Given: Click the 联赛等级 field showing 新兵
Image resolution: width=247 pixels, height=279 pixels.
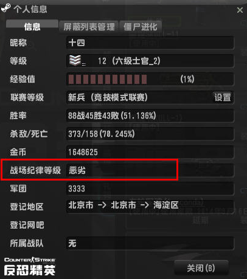Looking at the screenshot, I should tap(150, 97).
